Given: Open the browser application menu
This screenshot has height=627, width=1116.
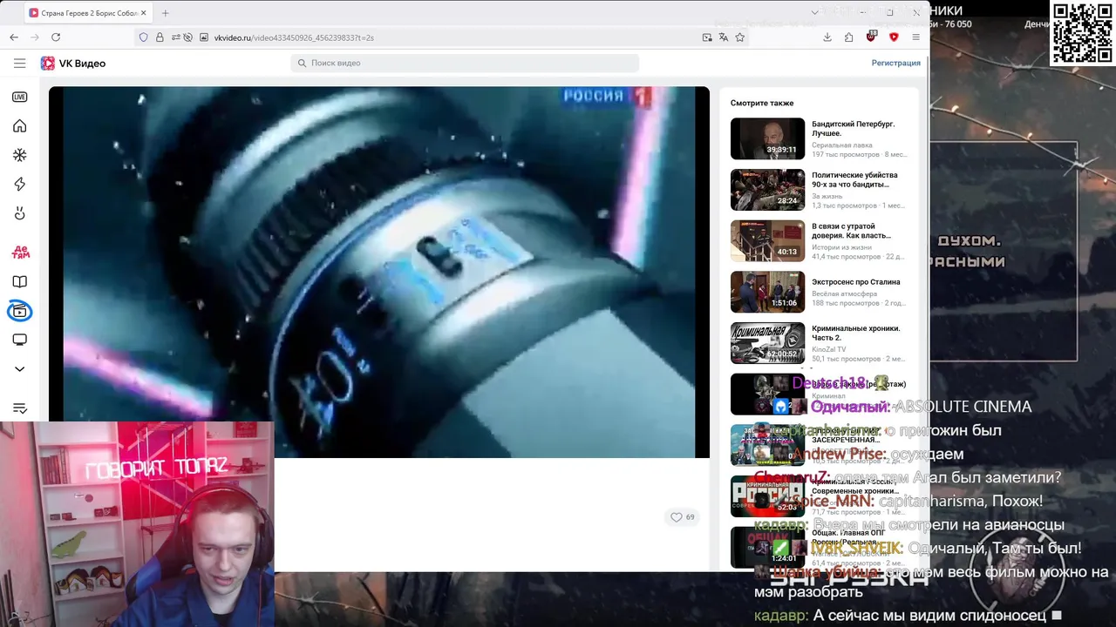Looking at the screenshot, I should [915, 37].
